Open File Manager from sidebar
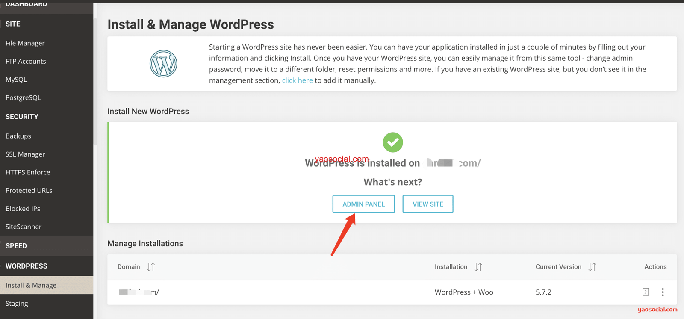 (25, 43)
